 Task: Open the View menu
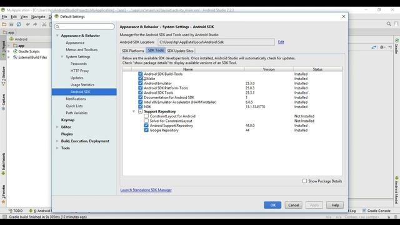coord(24,17)
